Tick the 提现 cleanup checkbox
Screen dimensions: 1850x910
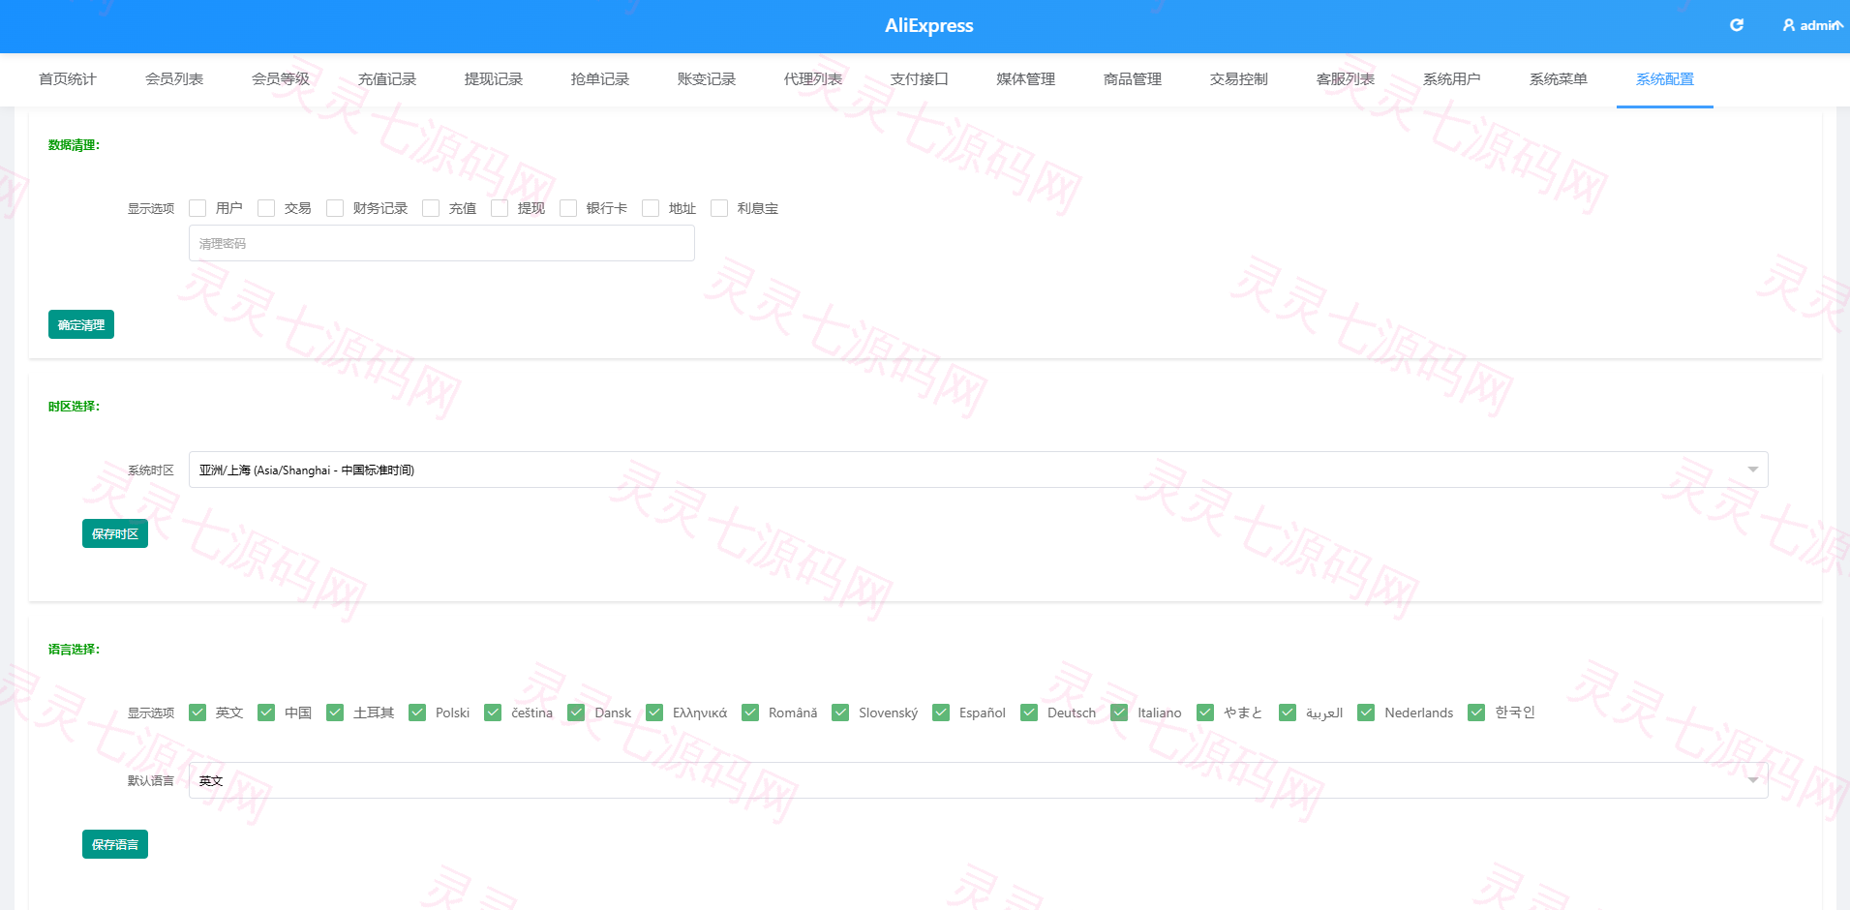pyautogui.click(x=500, y=208)
